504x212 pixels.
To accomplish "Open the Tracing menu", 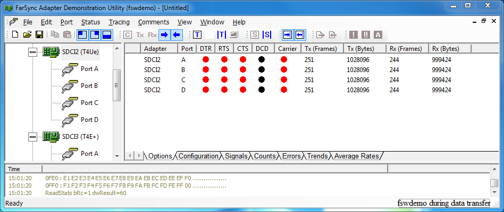I will 119,22.
